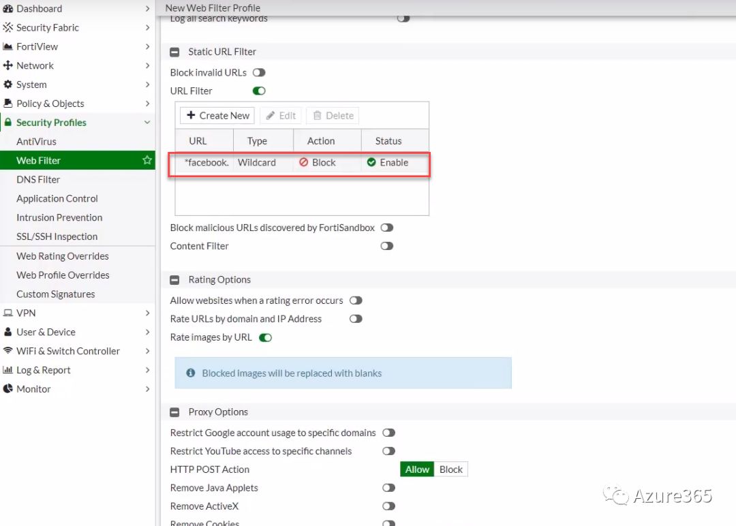The height and width of the screenshot is (526, 736).
Task: Toggle Content Filter switch on
Action: (x=387, y=247)
